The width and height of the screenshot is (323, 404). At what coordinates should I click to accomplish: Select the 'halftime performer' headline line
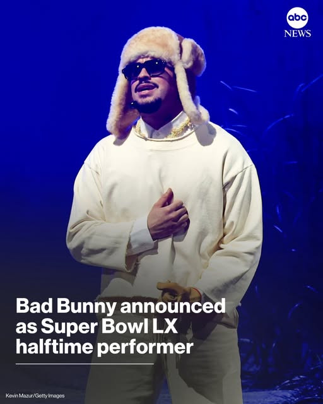(104, 347)
